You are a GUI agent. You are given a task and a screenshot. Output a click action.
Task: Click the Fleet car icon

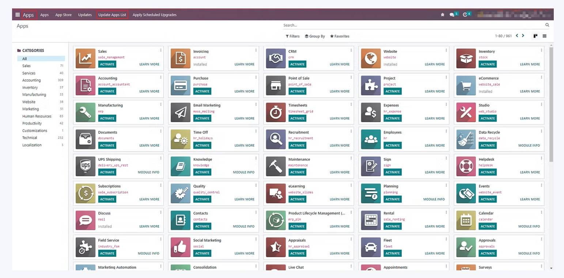[371, 247]
